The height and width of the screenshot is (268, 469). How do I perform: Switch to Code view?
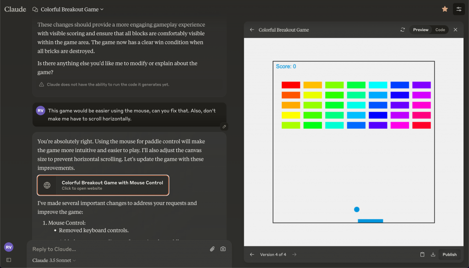click(440, 30)
